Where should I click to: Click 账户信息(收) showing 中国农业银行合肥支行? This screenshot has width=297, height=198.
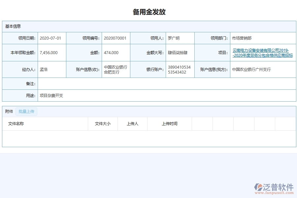115,69
